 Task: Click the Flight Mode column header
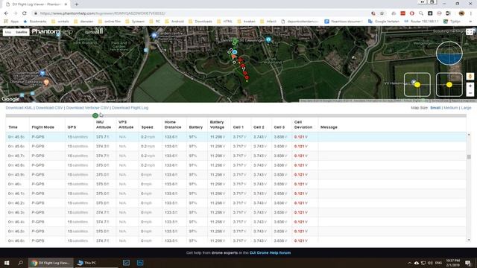coord(43,127)
